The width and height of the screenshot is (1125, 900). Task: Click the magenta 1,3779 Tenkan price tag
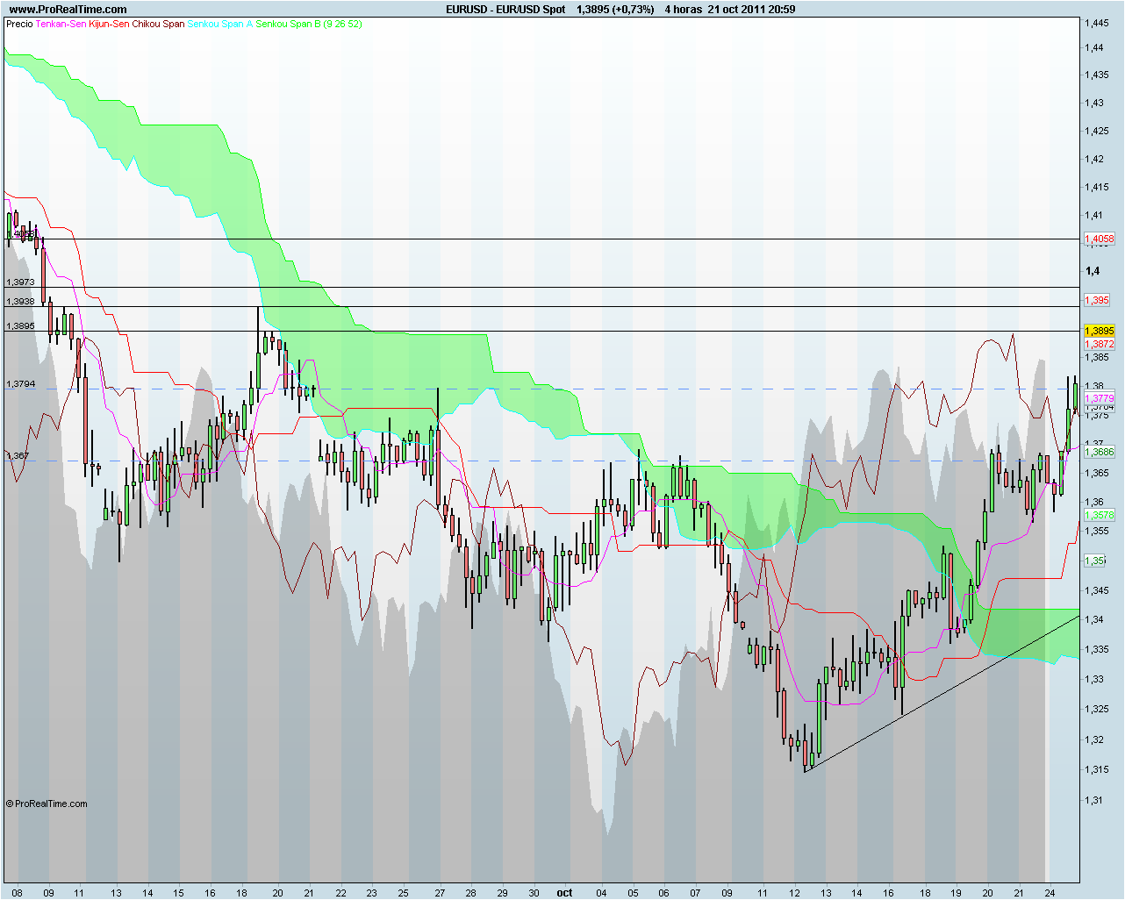tap(1100, 399)
